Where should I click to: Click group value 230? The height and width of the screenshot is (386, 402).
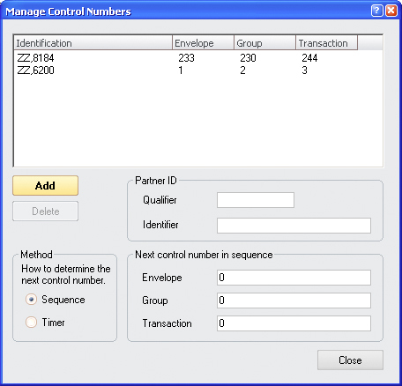(x=248, y=58)
